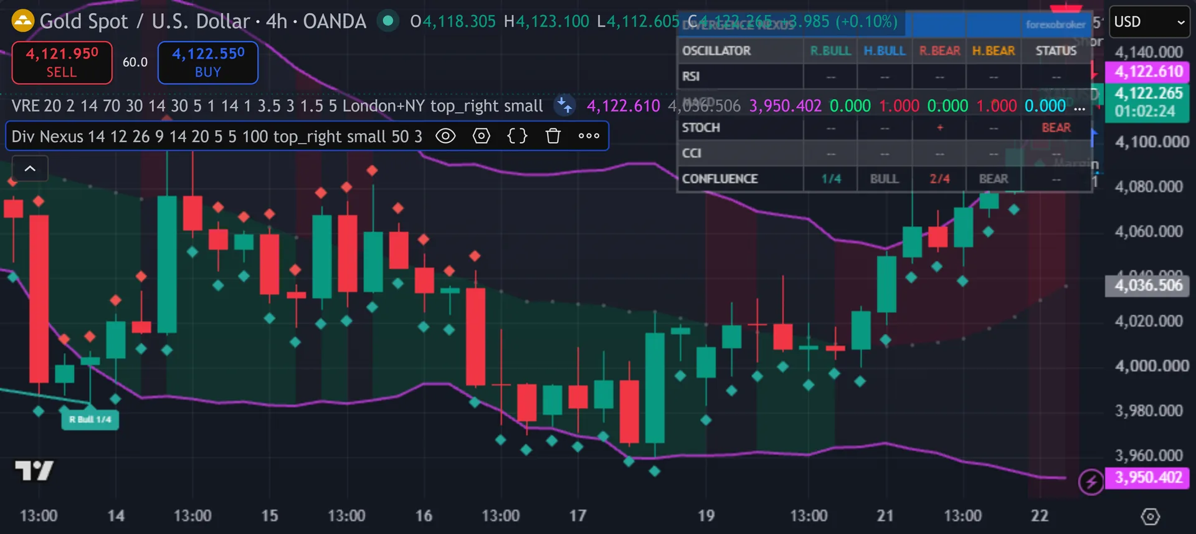Click the STOCH row label
The image size is (1196, 534).
pyautogui.click(x=701, y=128)
